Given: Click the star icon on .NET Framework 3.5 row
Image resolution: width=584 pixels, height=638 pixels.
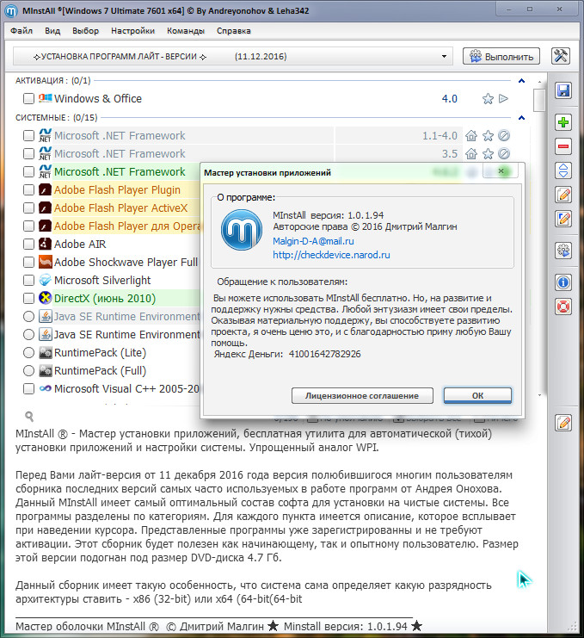Looking at the screenshot, I should click(x=488, y=153).
